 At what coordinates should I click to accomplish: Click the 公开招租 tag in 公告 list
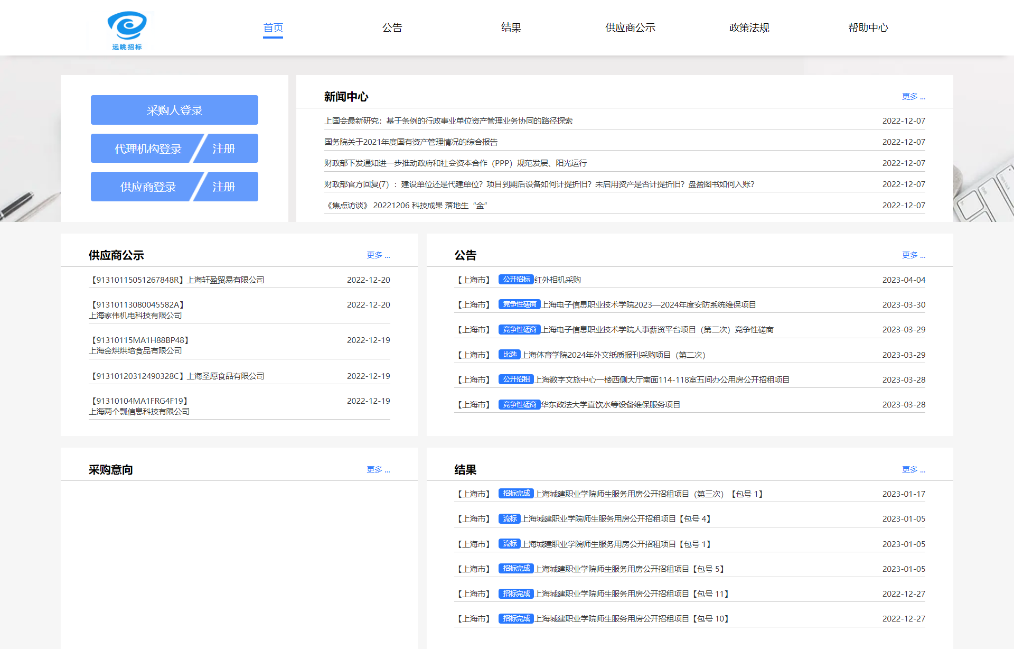pos(516,379)
